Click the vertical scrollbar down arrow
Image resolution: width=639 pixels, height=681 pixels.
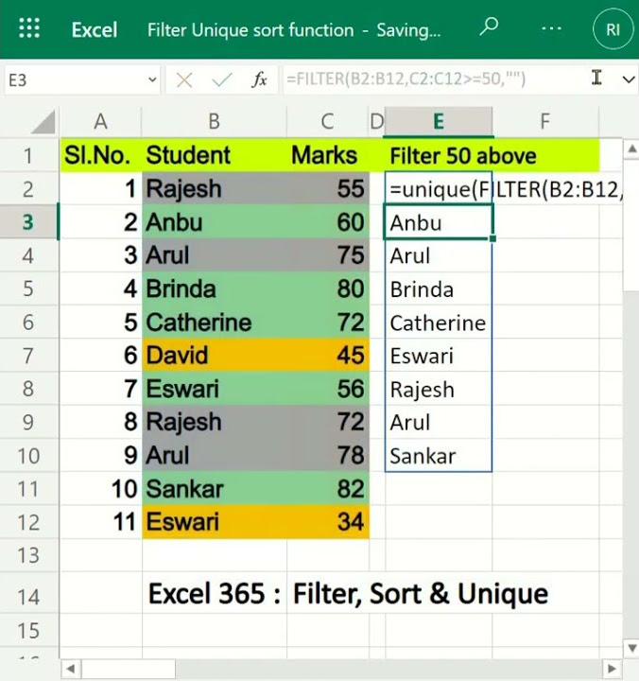(631, 648)
